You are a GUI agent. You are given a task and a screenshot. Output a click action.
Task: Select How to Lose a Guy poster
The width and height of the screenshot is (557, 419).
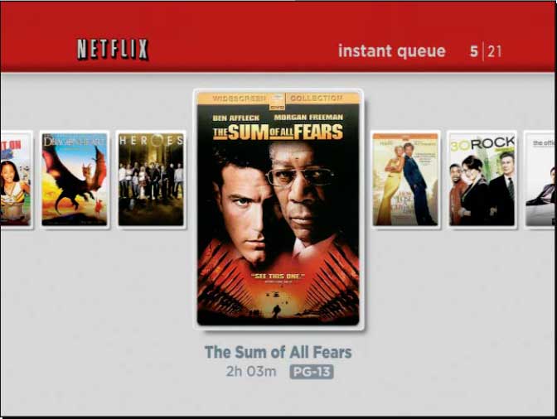[405, 180]
